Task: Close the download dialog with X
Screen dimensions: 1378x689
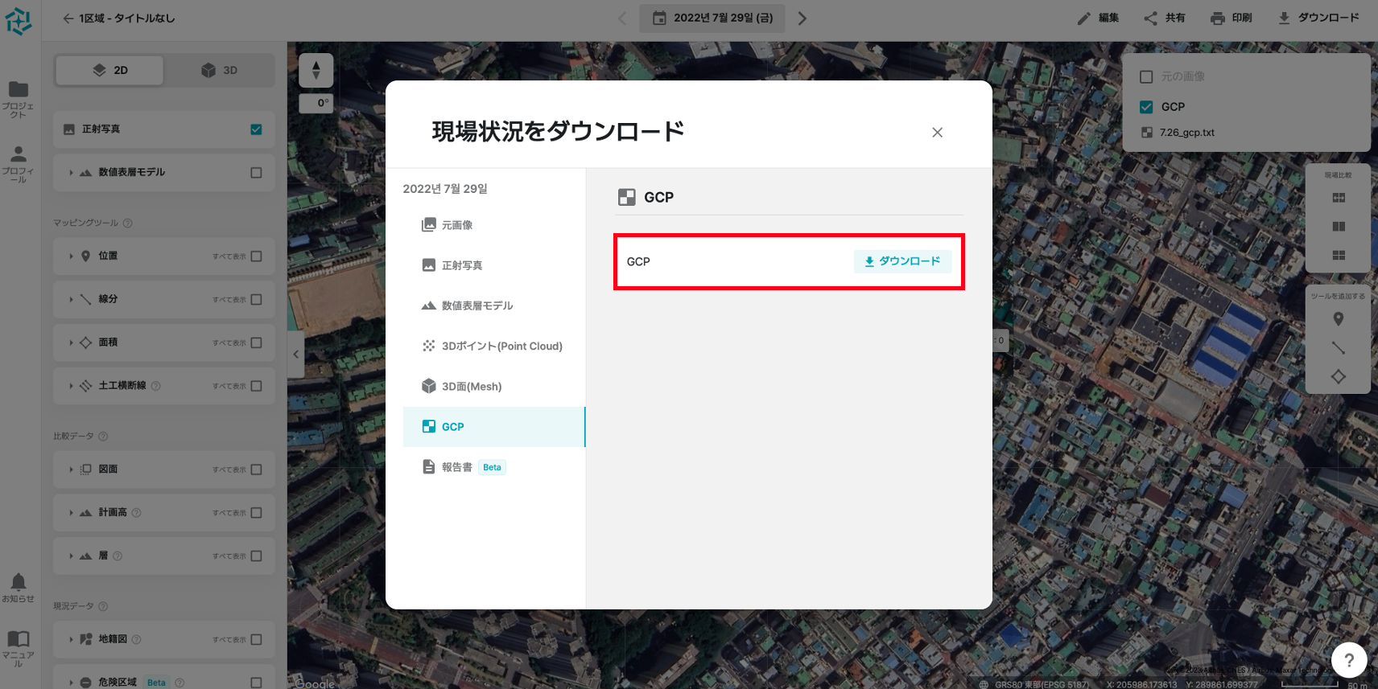Action: coord(937,133)
